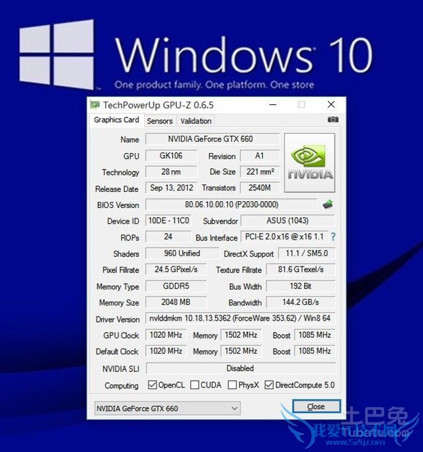Click the Memory Type value GDDR5

(x=176, y=286)
